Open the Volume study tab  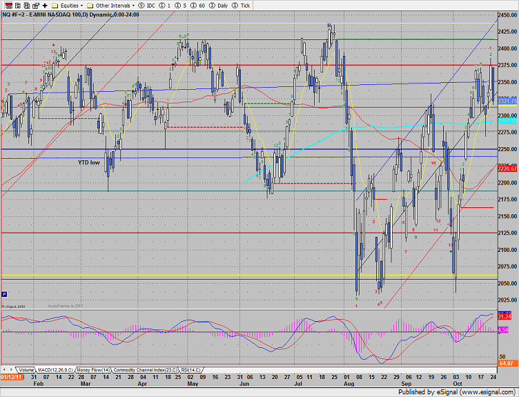[x=26, y=370]
